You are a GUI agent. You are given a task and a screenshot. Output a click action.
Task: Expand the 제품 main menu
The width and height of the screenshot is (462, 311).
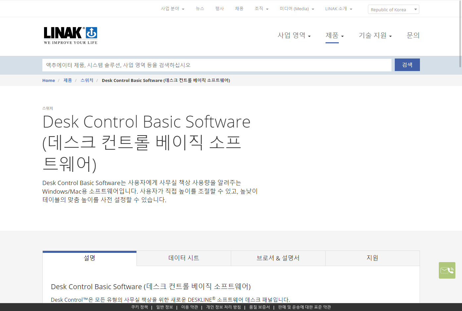click(x=334, y=35)
